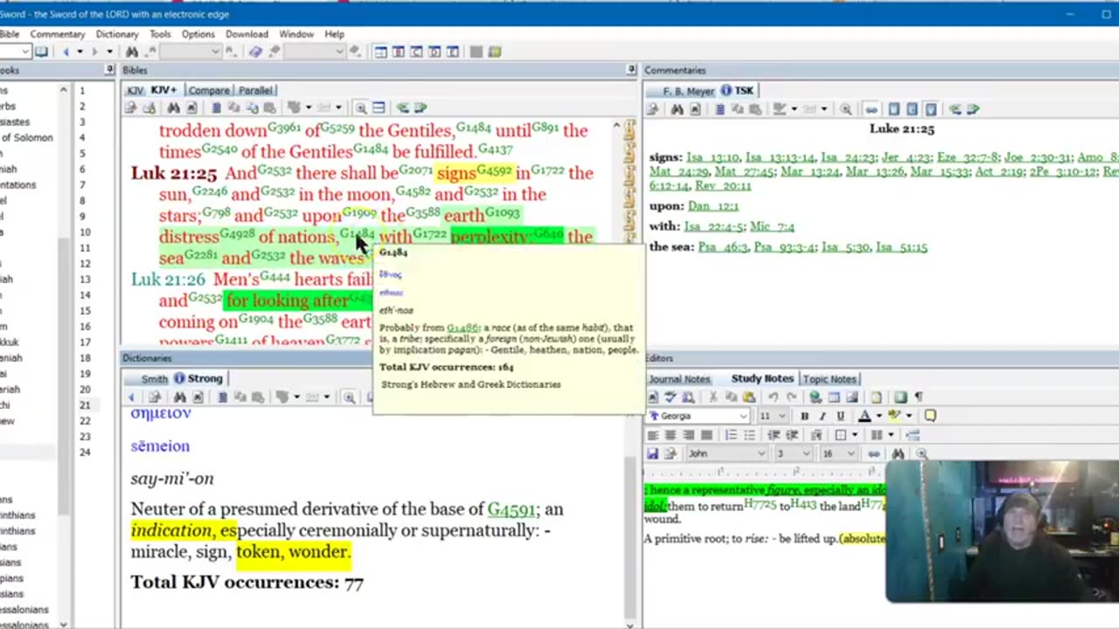Click Bibles pane scroll up arrow
This screenshot has width=1119, height=629.
(x=616, y=126)
